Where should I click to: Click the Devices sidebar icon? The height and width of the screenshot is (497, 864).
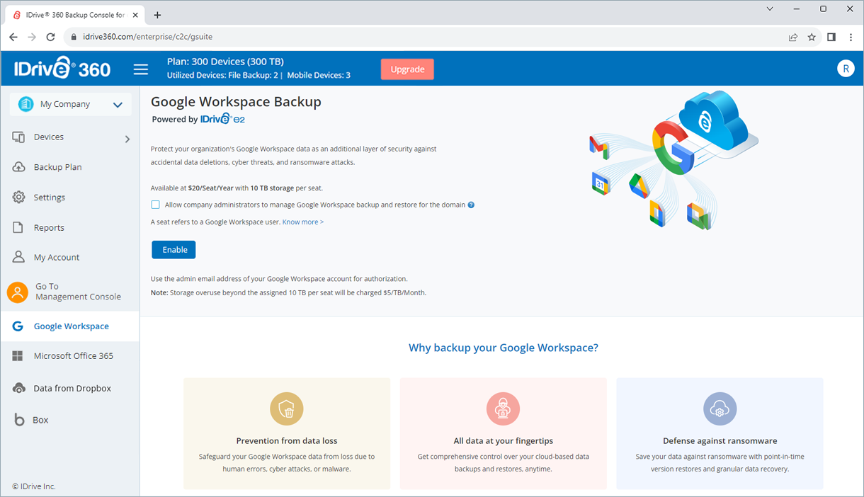coord(19,137)
